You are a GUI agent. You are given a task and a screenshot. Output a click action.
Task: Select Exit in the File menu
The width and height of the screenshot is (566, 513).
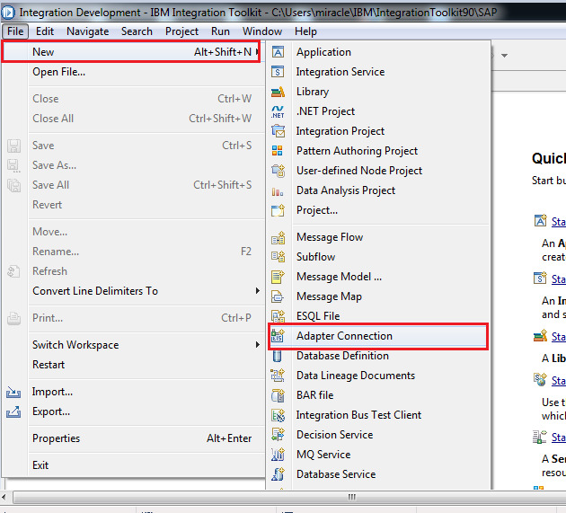point(134,465)
